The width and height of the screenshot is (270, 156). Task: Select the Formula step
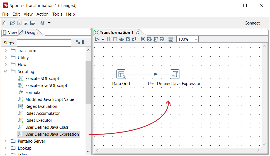click(33, 92)
